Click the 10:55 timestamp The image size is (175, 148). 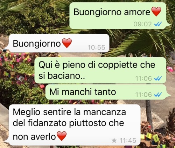[x=97, y=47]
